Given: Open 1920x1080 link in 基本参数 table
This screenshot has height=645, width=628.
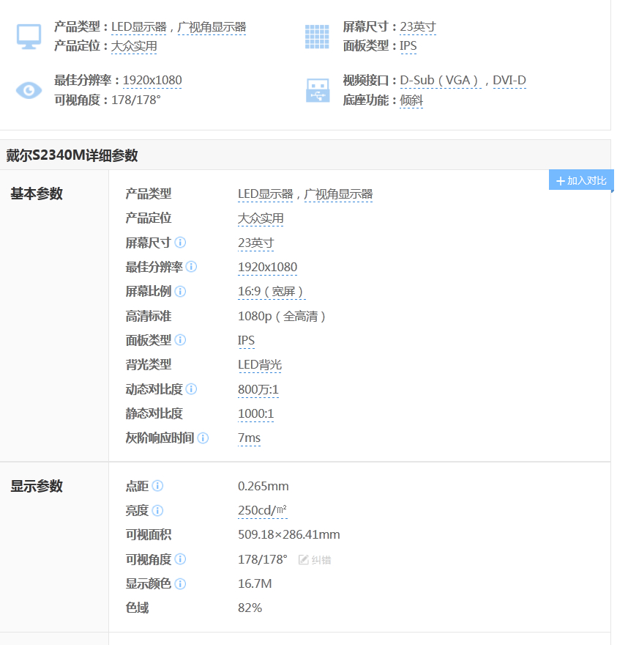Looking at the screenshot, I should [x=267, y=267].
